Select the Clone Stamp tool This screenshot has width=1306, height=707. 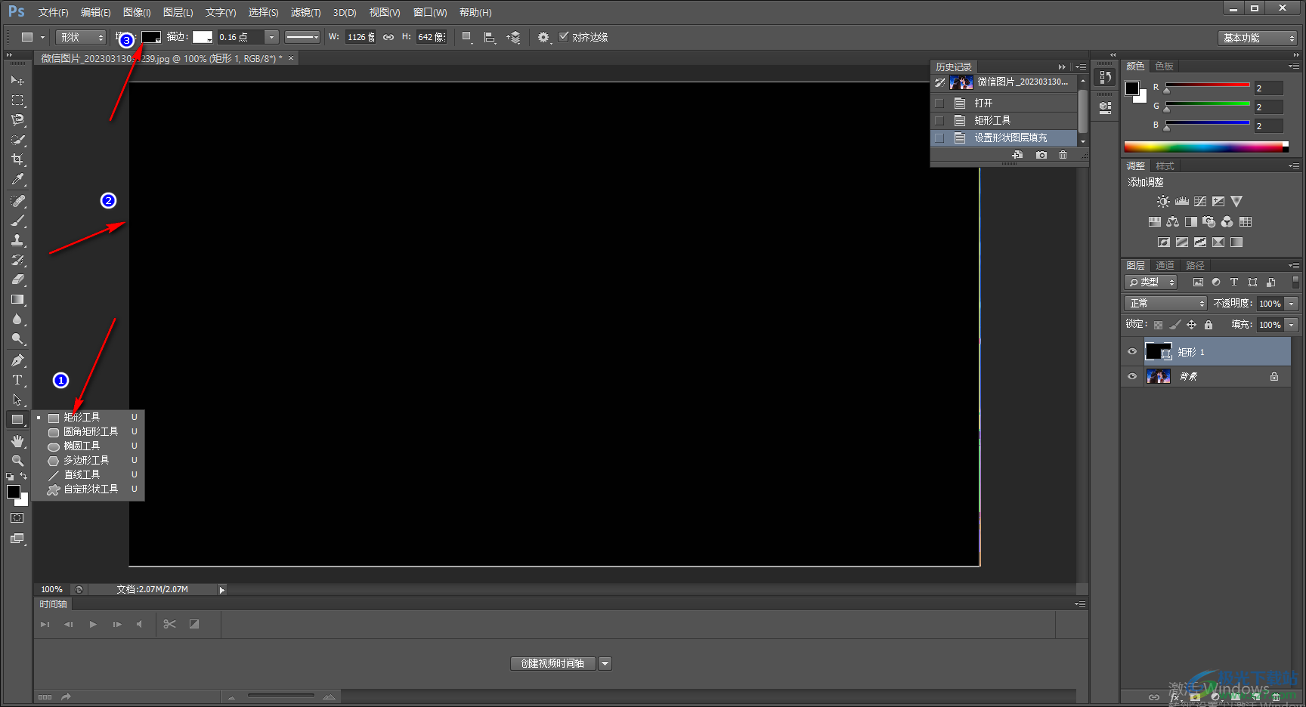pos(17,240)
